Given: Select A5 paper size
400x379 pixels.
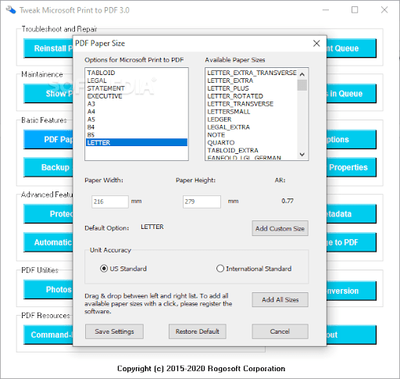Looking at the screenshot, I should [x=137, y=120].
